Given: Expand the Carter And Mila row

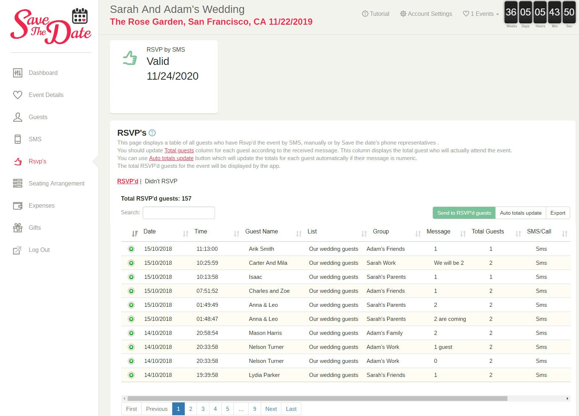Looking at the screenshot, I should (131, 263).
